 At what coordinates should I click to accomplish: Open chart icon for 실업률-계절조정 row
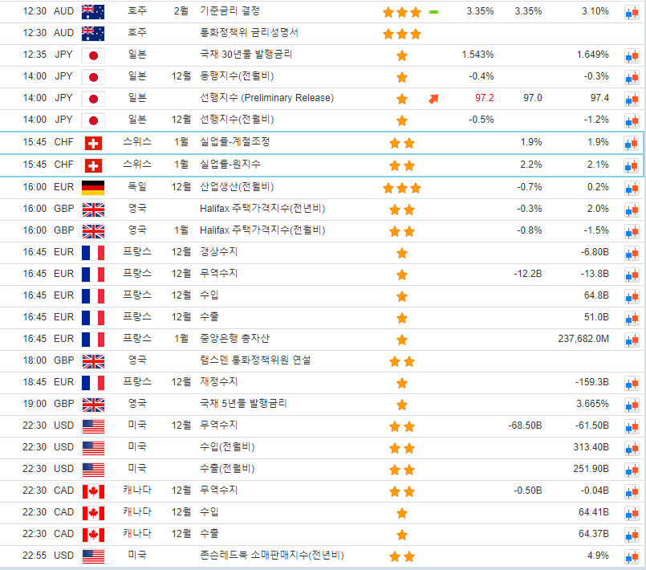click(x=631, y=144)
